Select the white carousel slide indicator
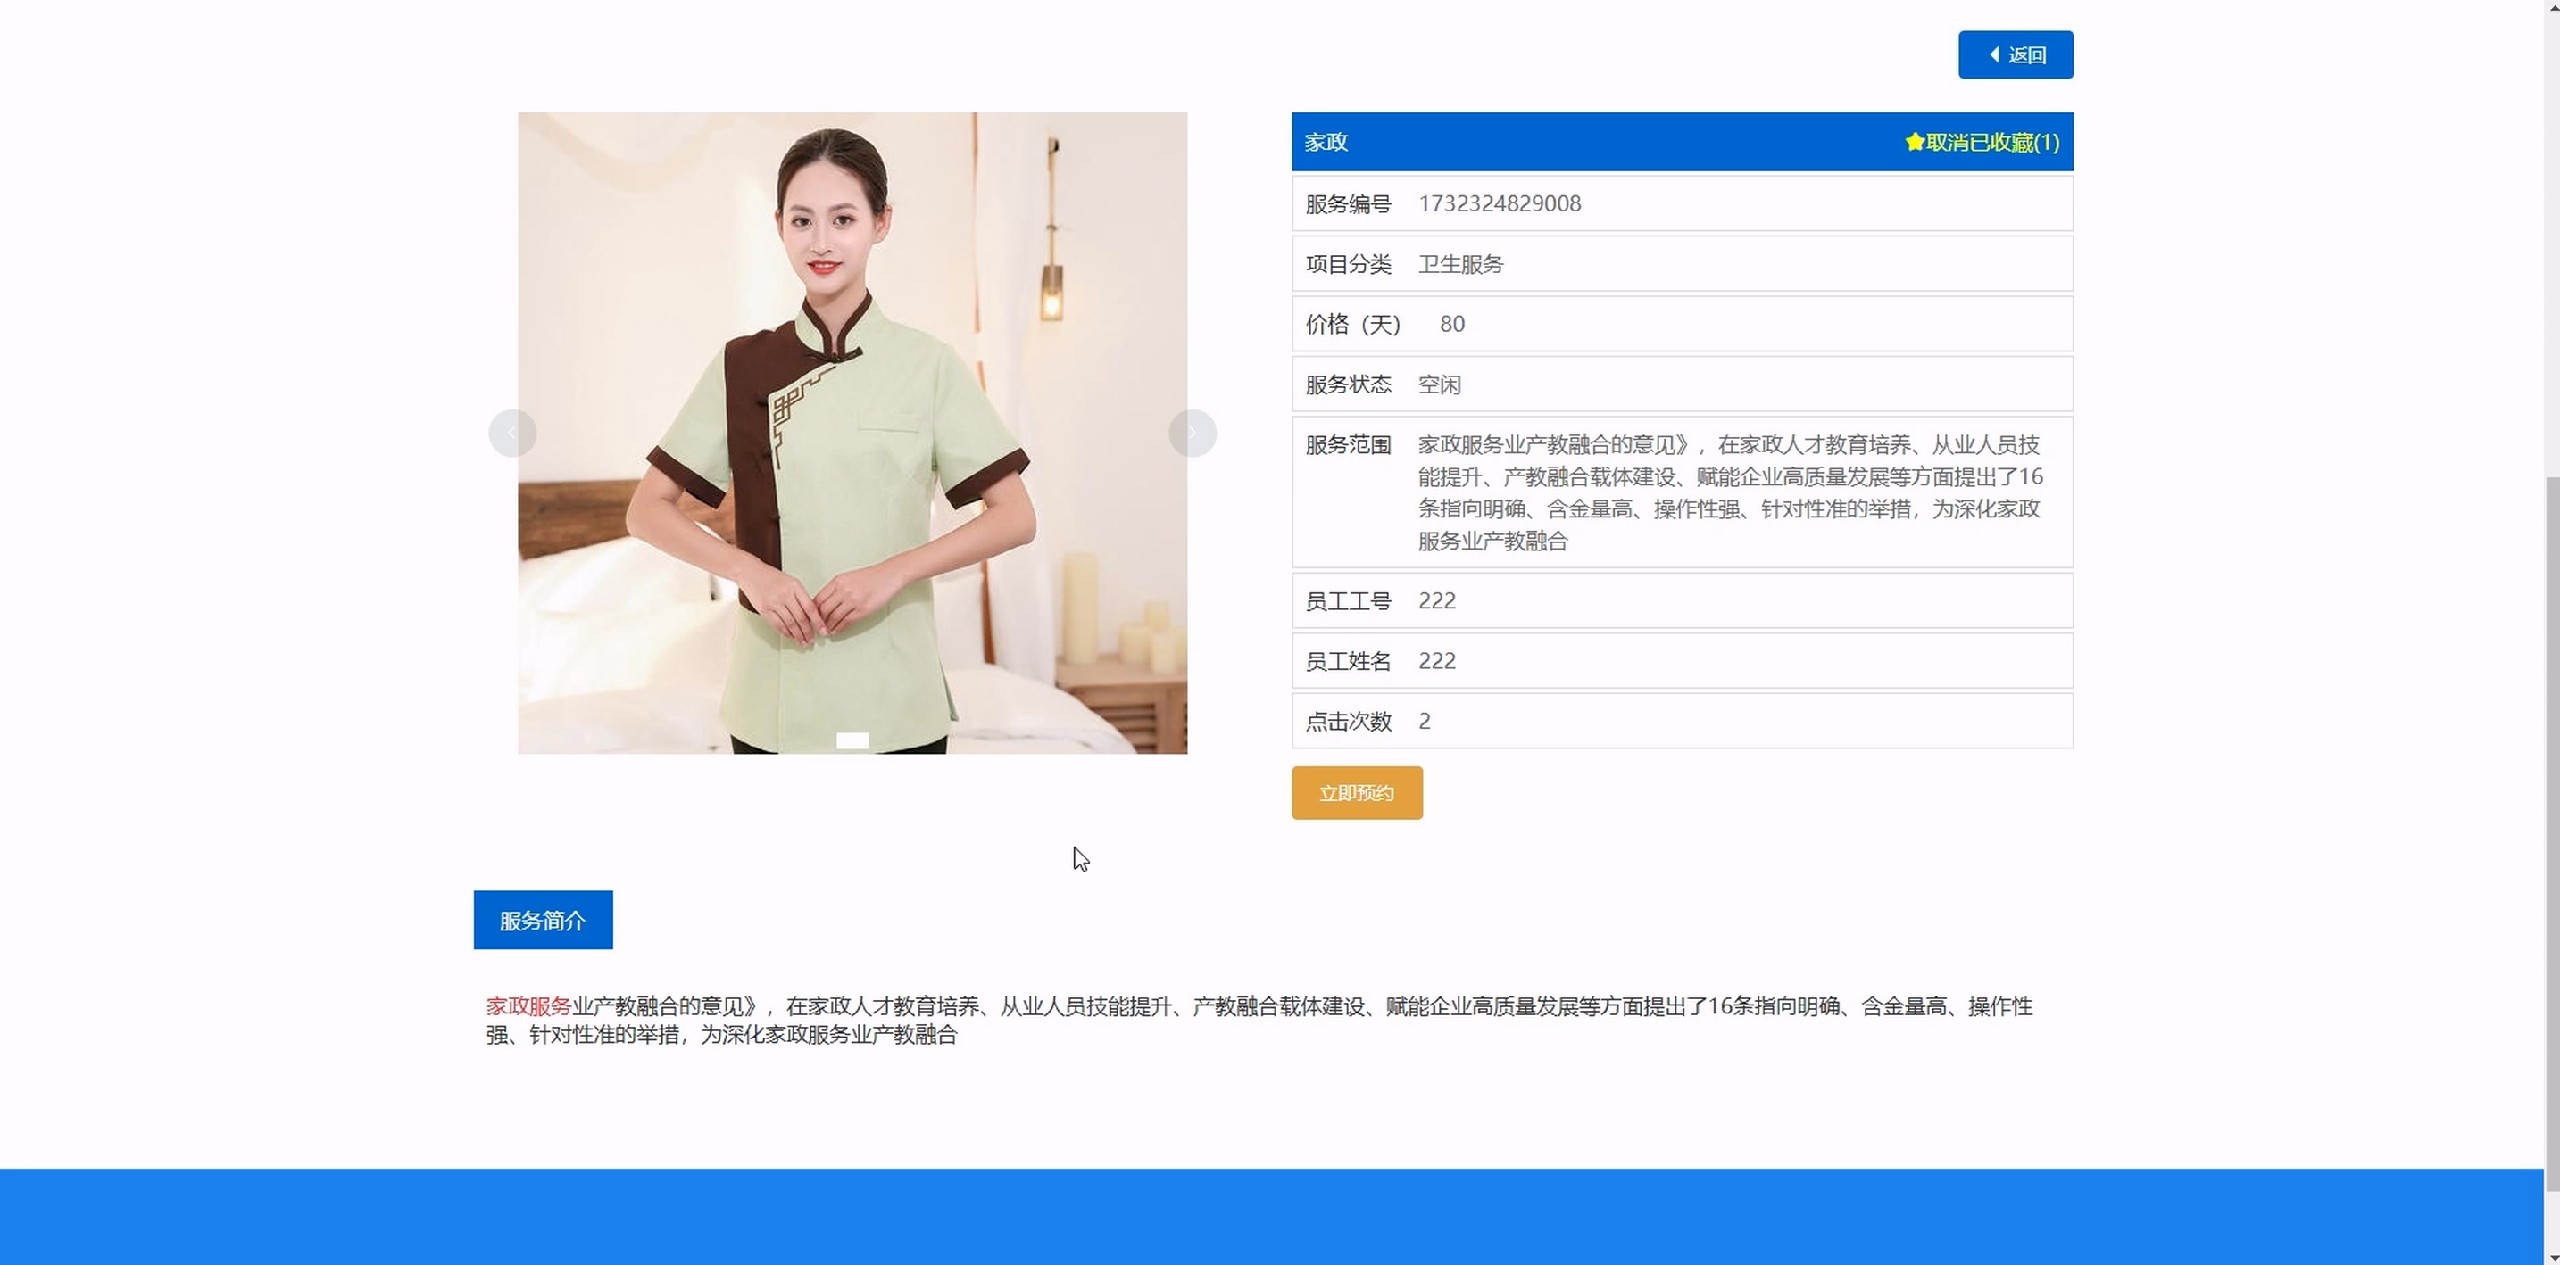 852,740
